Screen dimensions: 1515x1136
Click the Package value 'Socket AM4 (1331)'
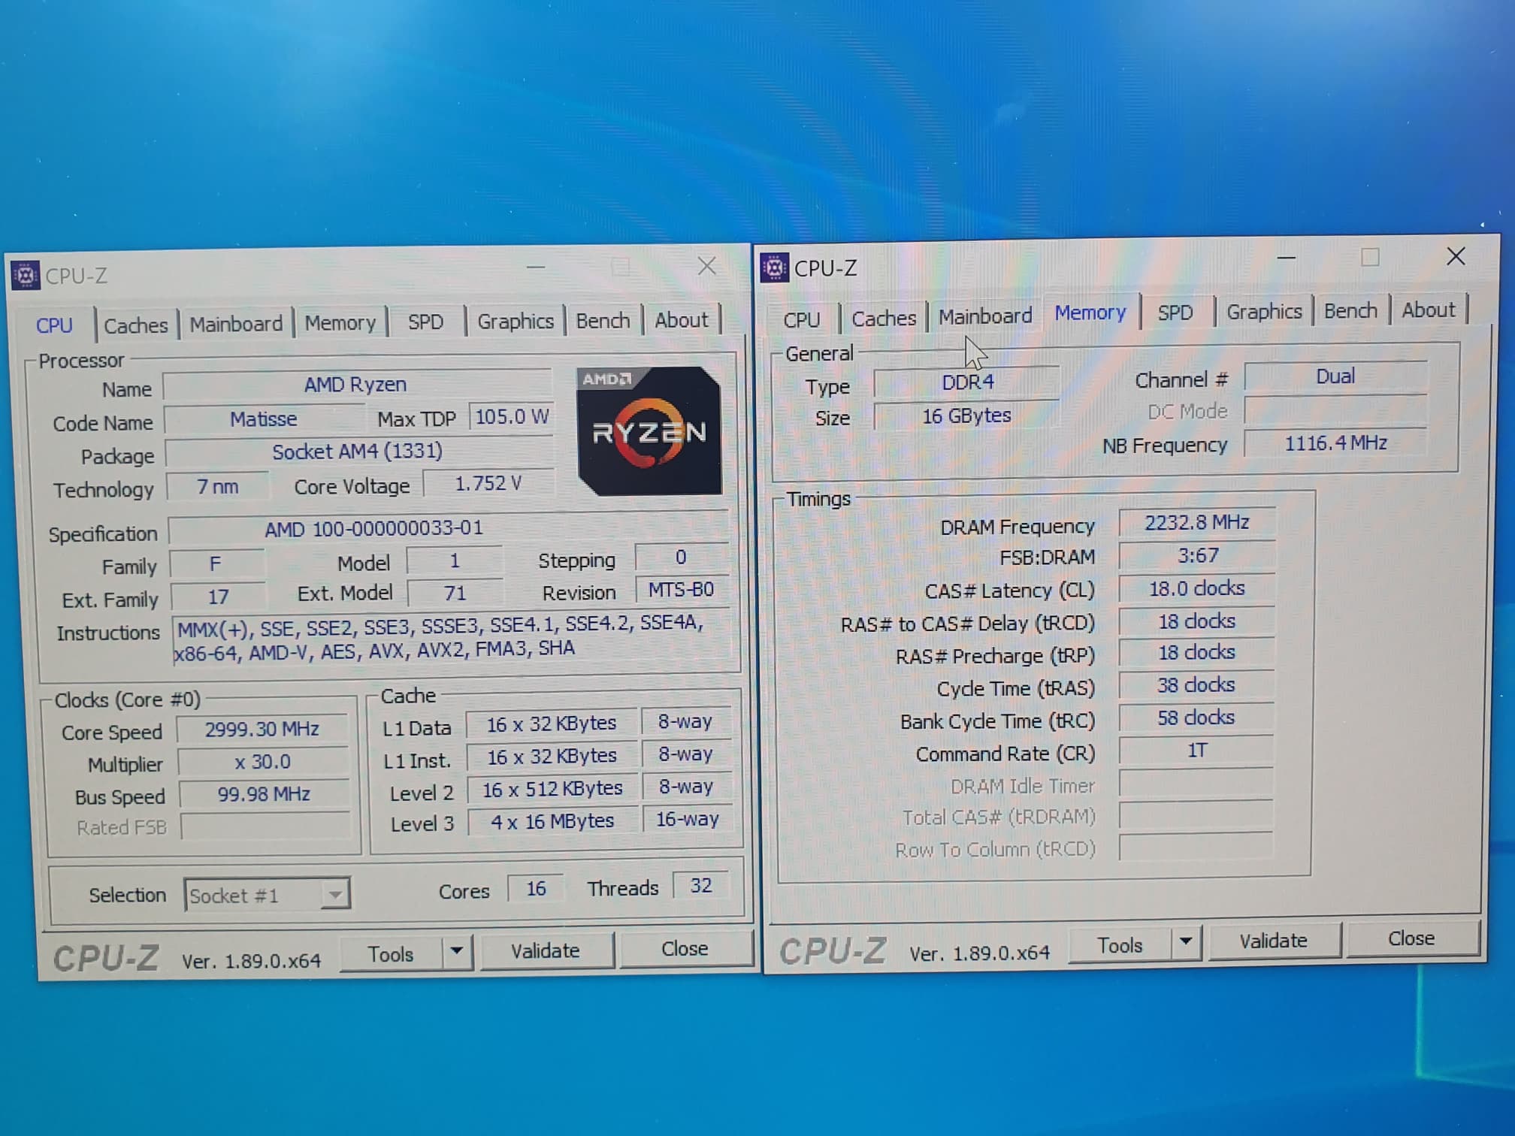pyautogui.click(x=358, y=452)
